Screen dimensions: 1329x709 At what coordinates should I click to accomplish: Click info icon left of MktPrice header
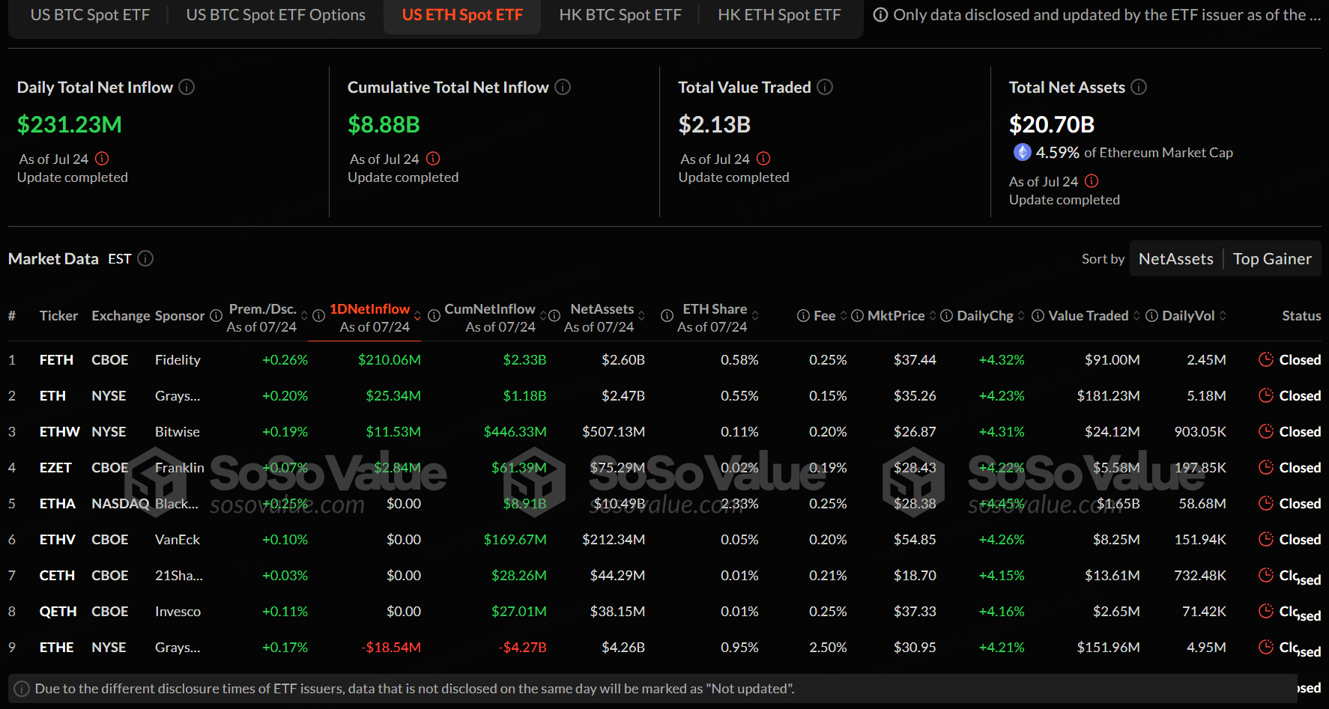pos(858,316)
